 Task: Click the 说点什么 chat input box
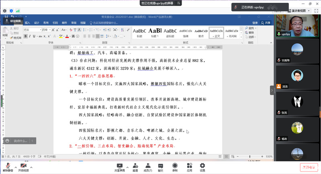coord(20,141)
